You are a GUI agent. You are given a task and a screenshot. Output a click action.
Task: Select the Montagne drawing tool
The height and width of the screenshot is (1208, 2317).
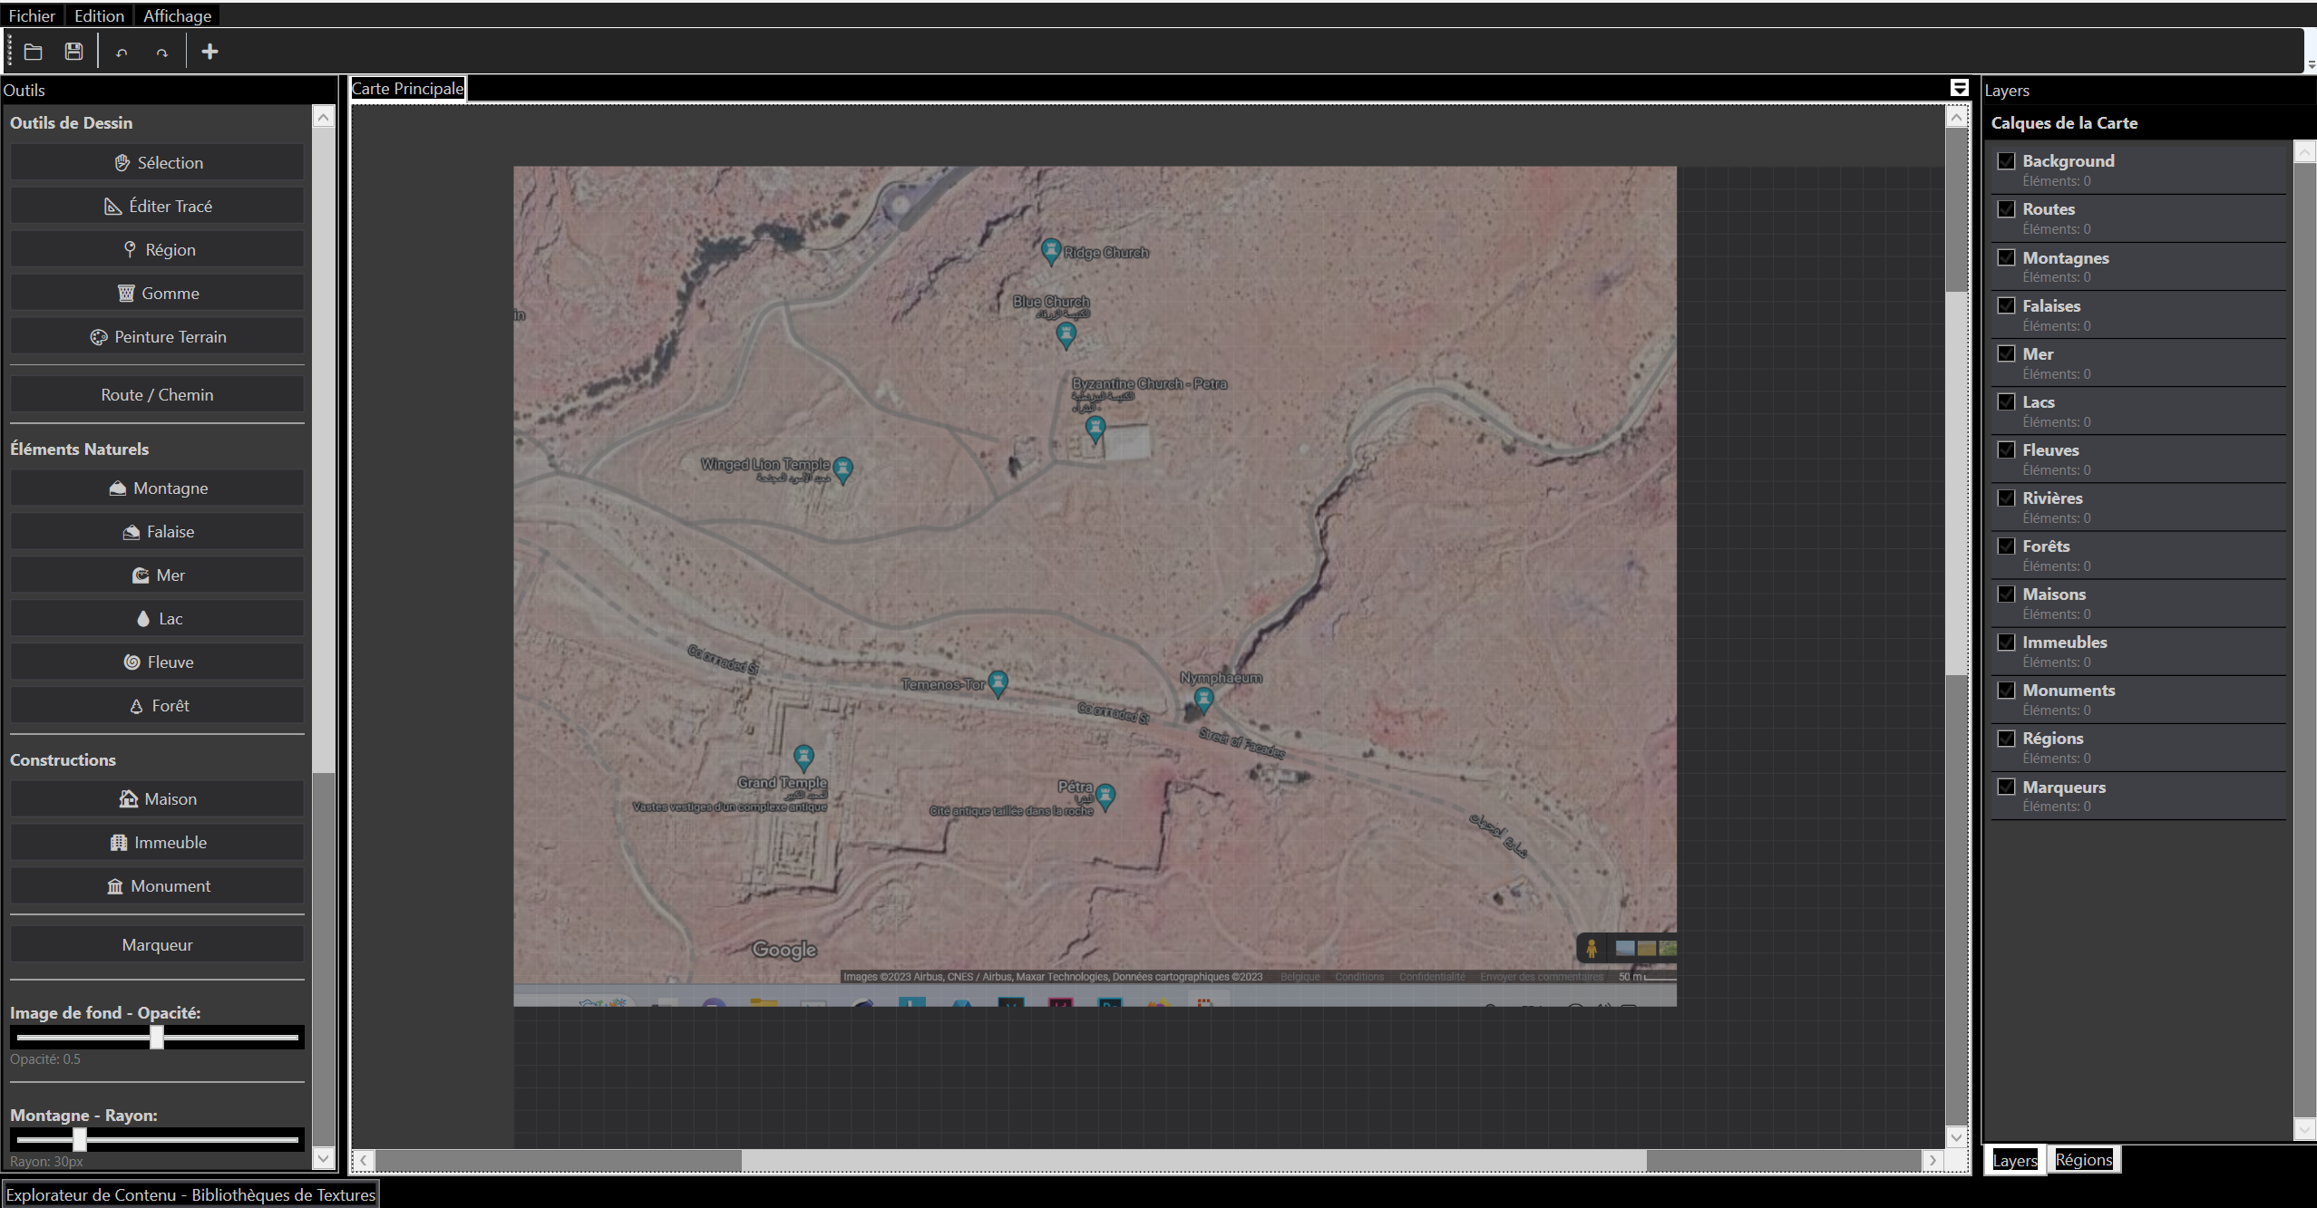point(157,488)
